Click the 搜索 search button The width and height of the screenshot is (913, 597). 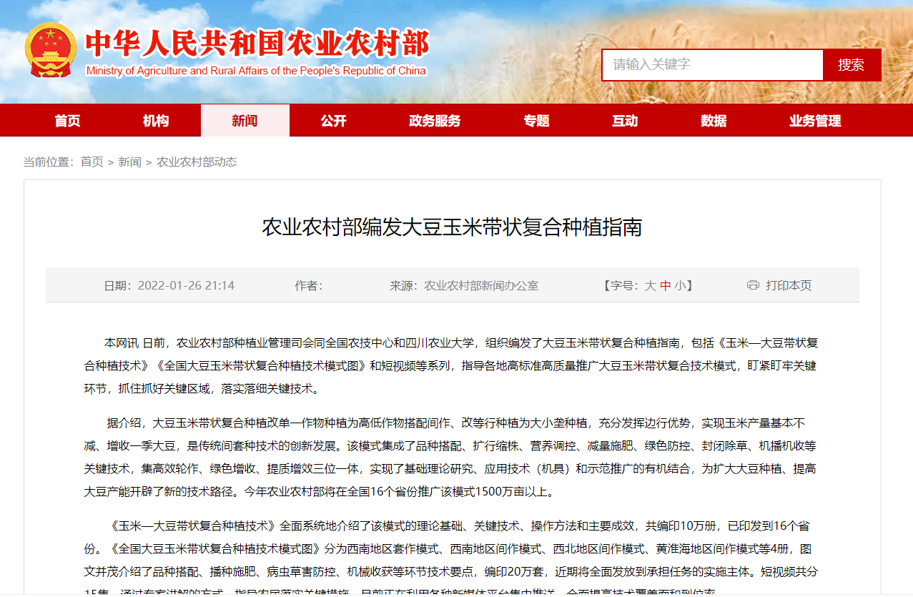pos(851,65)
